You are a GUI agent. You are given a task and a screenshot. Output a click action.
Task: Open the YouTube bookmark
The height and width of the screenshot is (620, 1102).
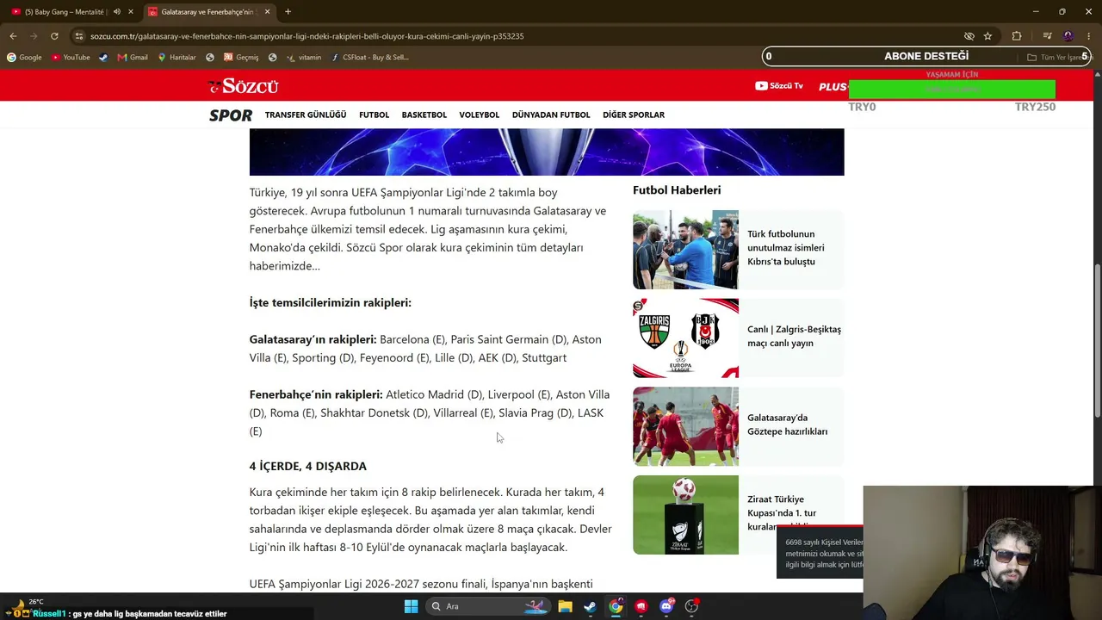point(71,58)
